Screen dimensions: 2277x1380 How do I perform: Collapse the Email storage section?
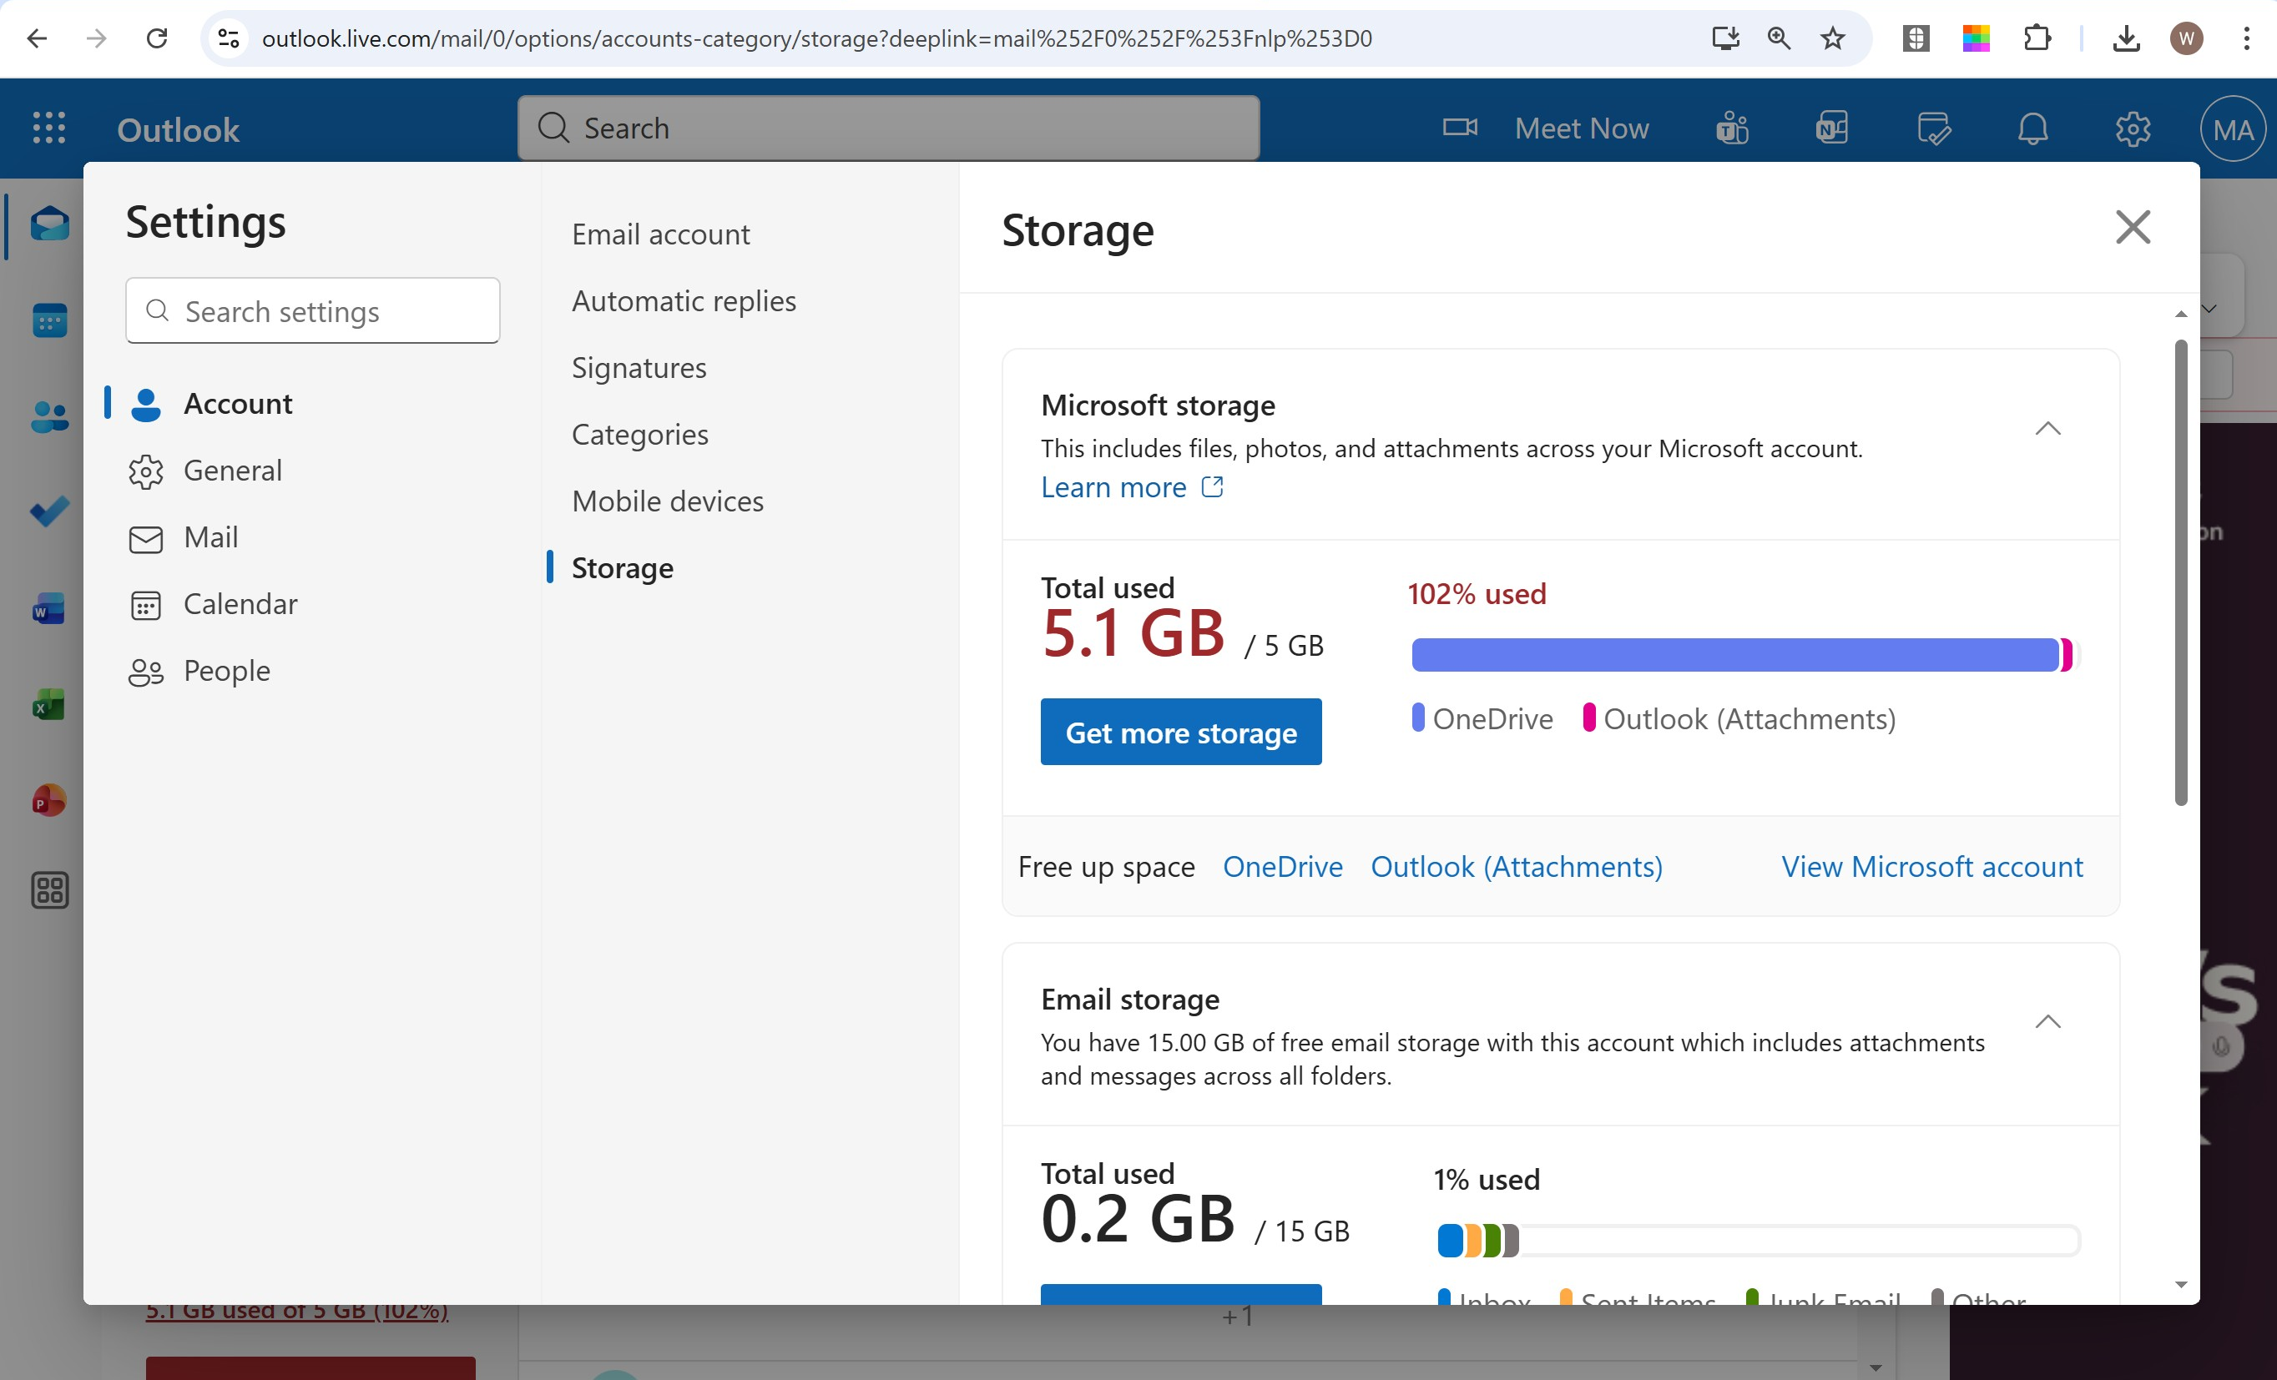point(2047,1020)
